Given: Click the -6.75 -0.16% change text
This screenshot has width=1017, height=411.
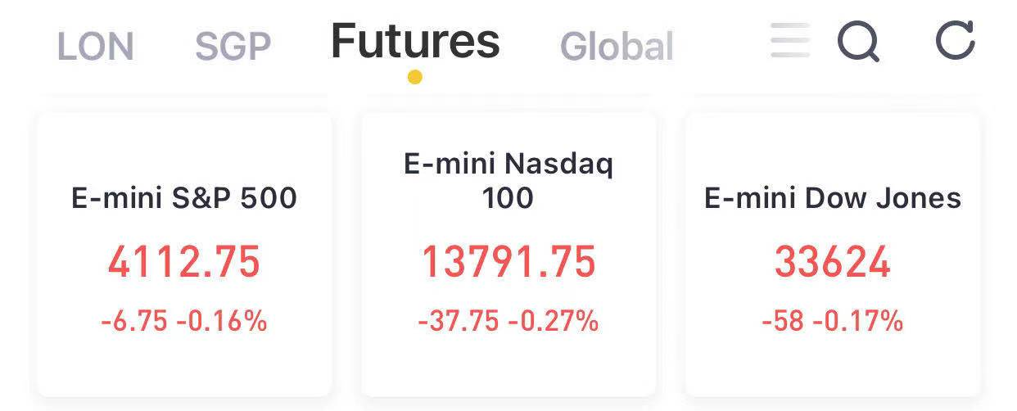Looking at the screenshot, I should point(184,321).
